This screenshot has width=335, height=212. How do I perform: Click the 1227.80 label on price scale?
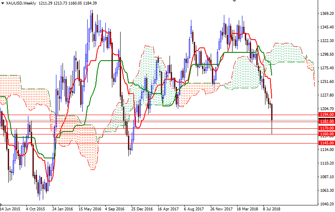click(x=326, y=95)
